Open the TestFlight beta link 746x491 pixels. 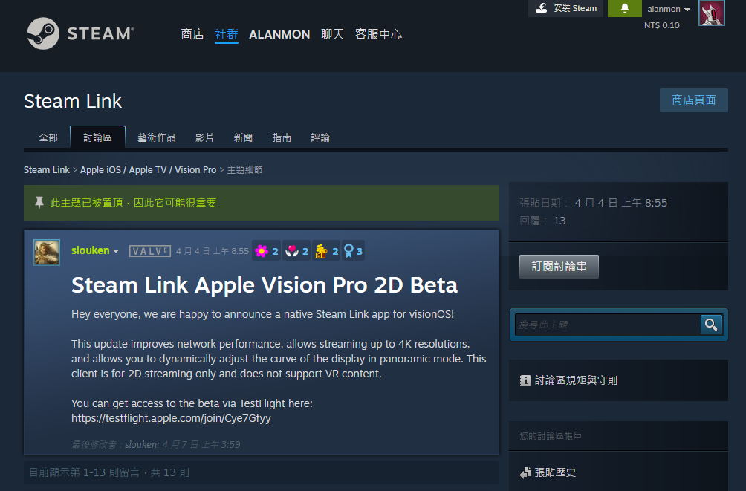click(170, 418)
